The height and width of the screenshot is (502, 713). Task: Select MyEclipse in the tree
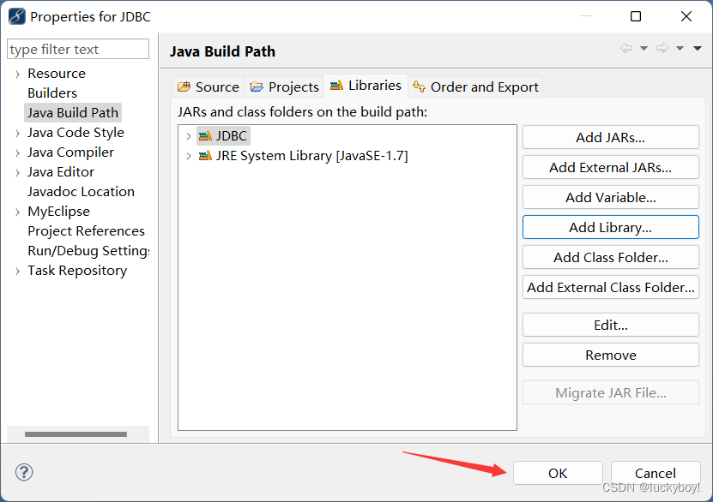tap(58, 212)
